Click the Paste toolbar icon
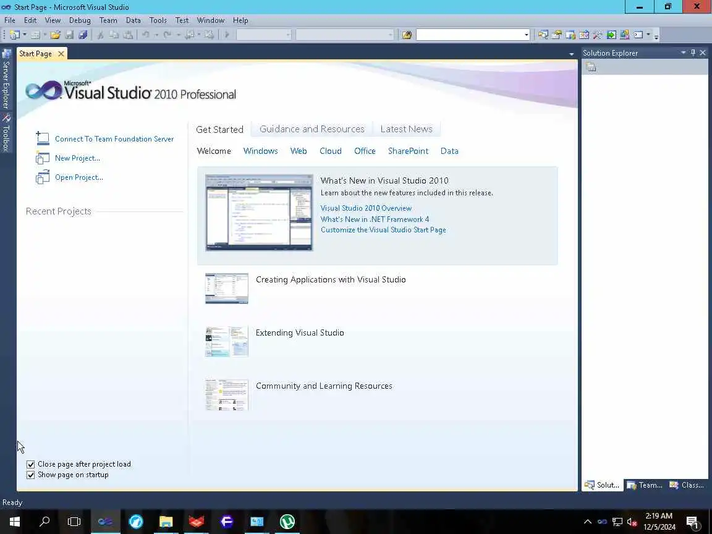Image resolution: width=712 pixels, height=534 pixels. coord(128,35)
